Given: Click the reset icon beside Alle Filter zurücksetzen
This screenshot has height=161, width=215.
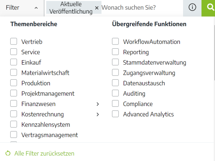Looking at the screenshot, I should click(8, 153).
